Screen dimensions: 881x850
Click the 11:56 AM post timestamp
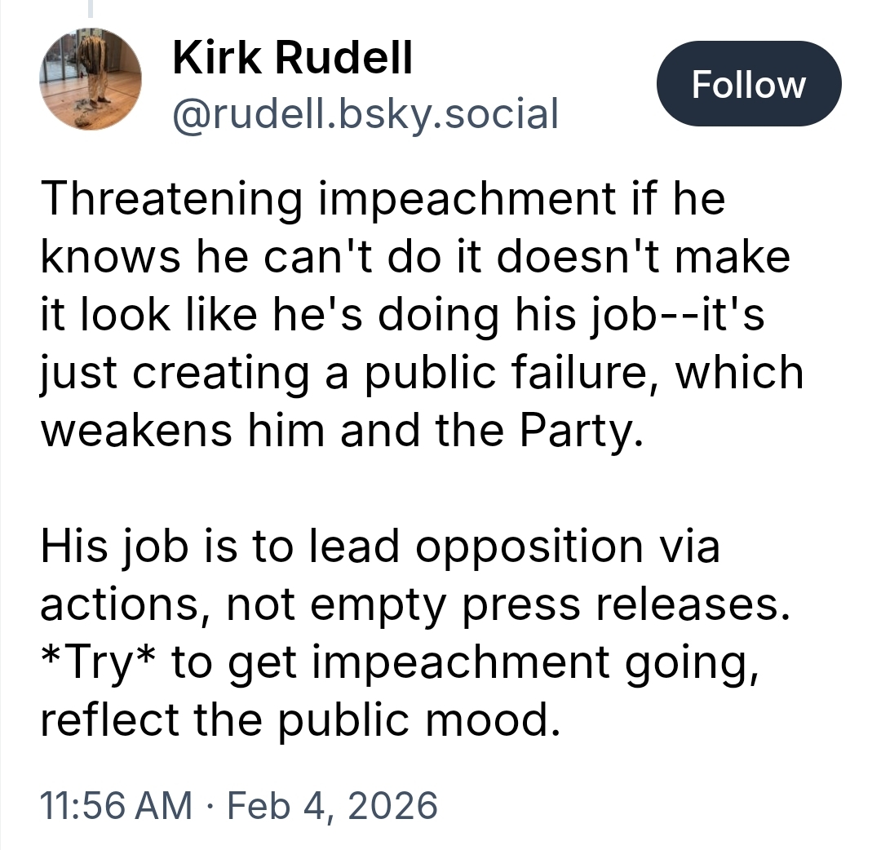117,806
